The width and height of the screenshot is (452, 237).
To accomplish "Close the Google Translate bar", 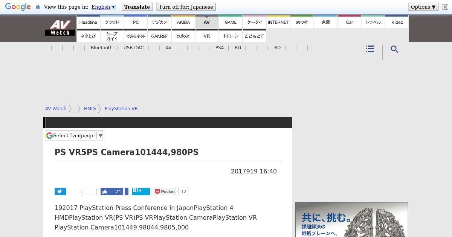I will [x=445, y=7].
